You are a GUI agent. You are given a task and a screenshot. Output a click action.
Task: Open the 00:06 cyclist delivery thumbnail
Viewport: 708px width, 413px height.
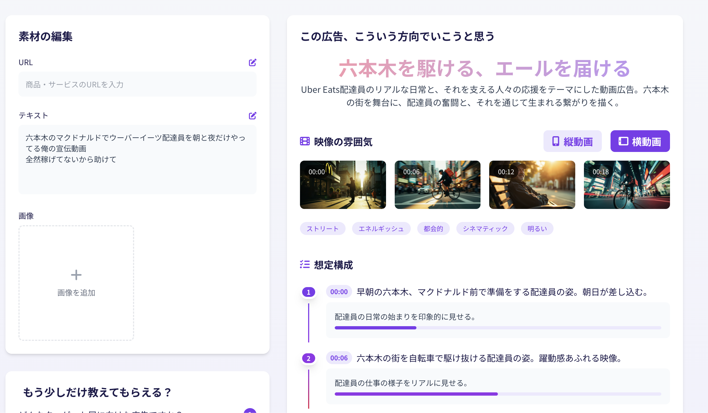437,185
